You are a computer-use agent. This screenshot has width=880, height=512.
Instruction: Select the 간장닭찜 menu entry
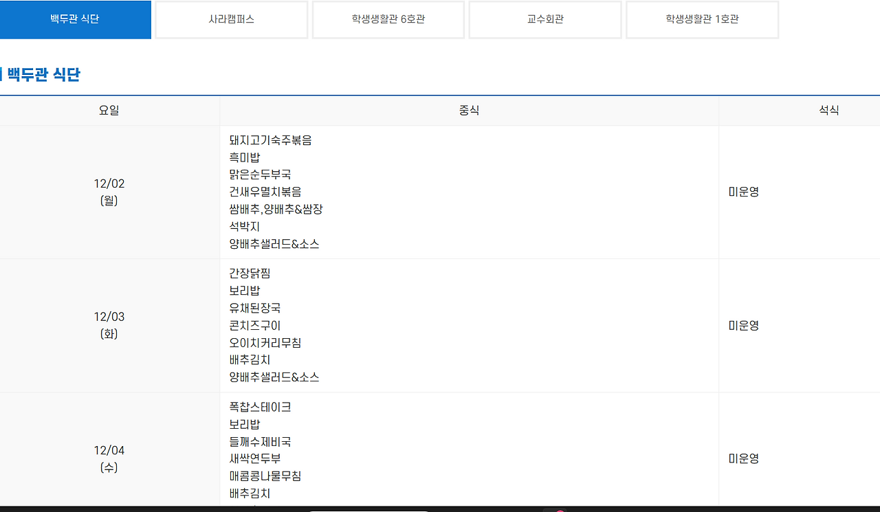click(x=251, y=273)
